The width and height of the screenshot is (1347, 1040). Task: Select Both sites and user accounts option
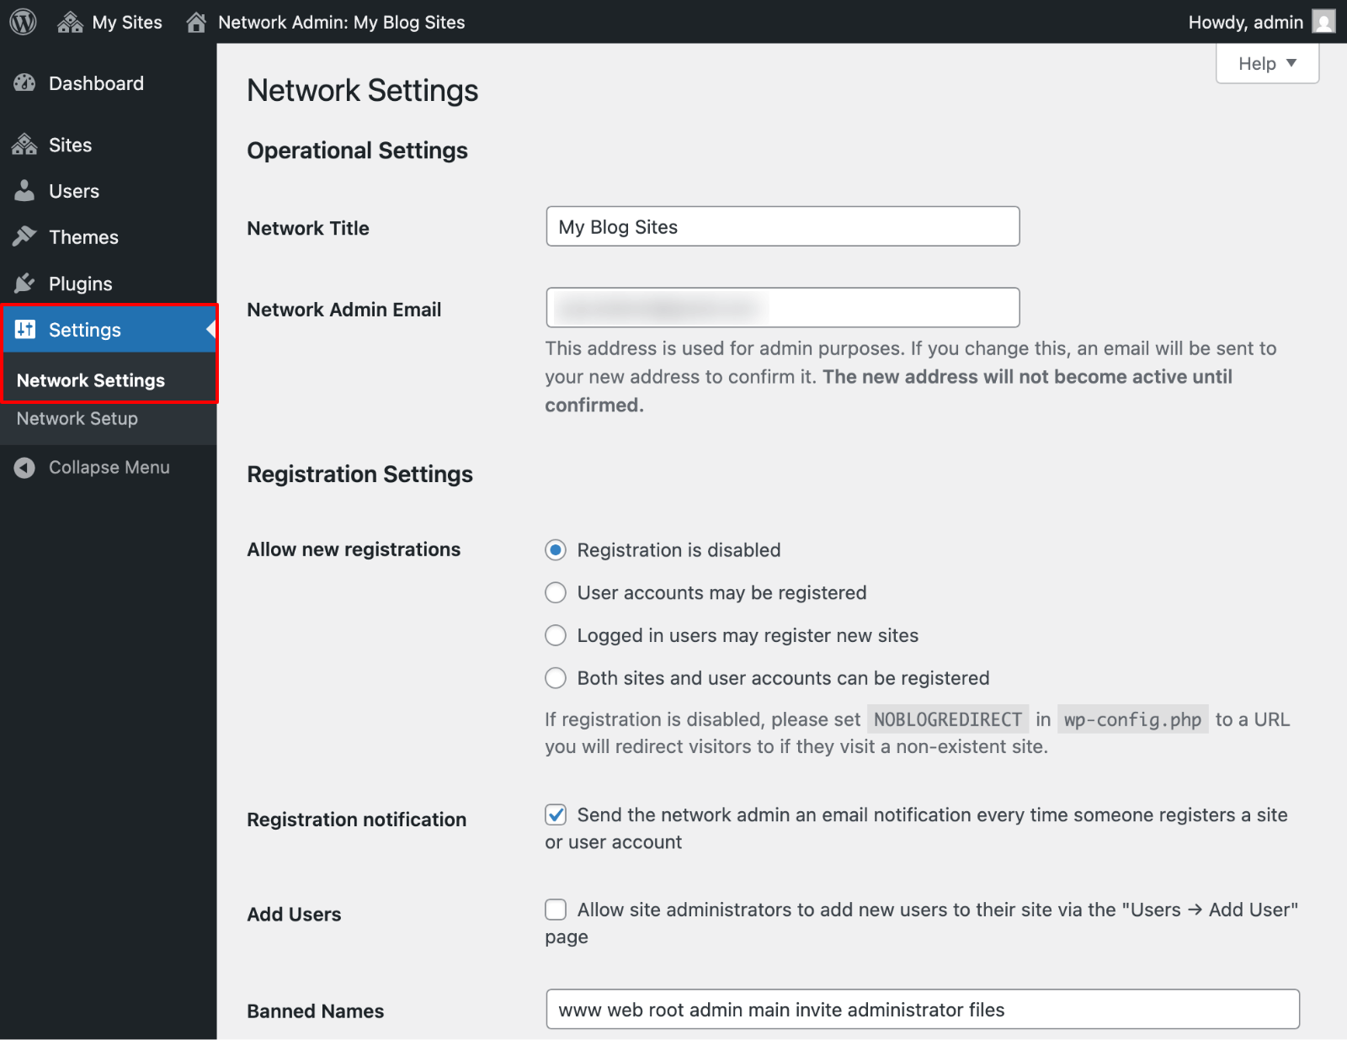(x=556, y=678)
